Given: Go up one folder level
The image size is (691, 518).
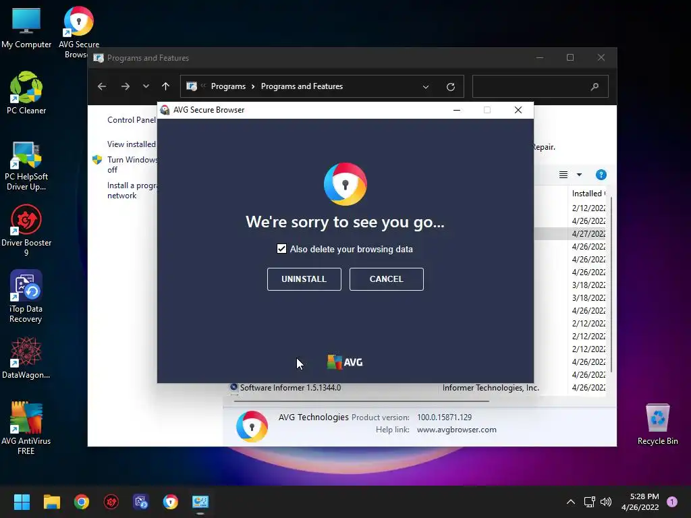Looking at the screenshot, I should (166, 86).
